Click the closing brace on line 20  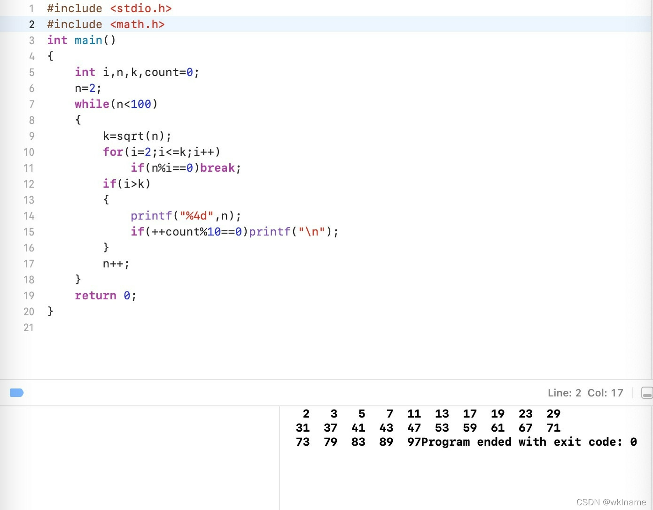[x=50, y=311]
